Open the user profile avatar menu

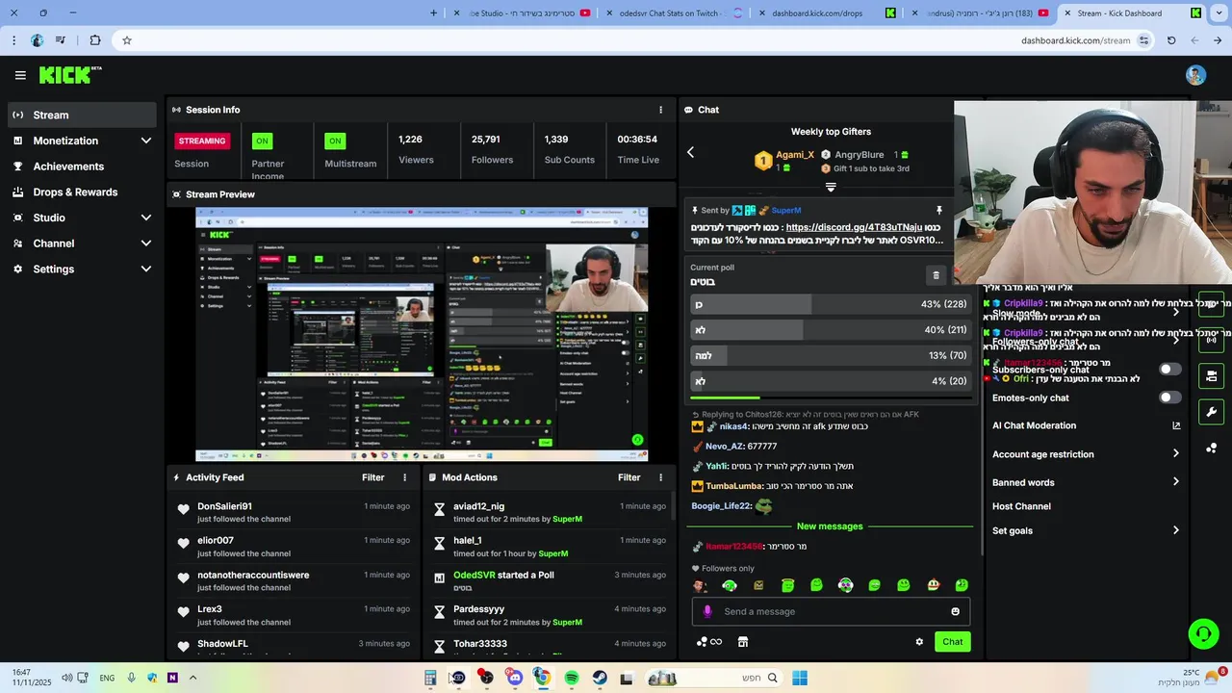tap(1195, 75)
